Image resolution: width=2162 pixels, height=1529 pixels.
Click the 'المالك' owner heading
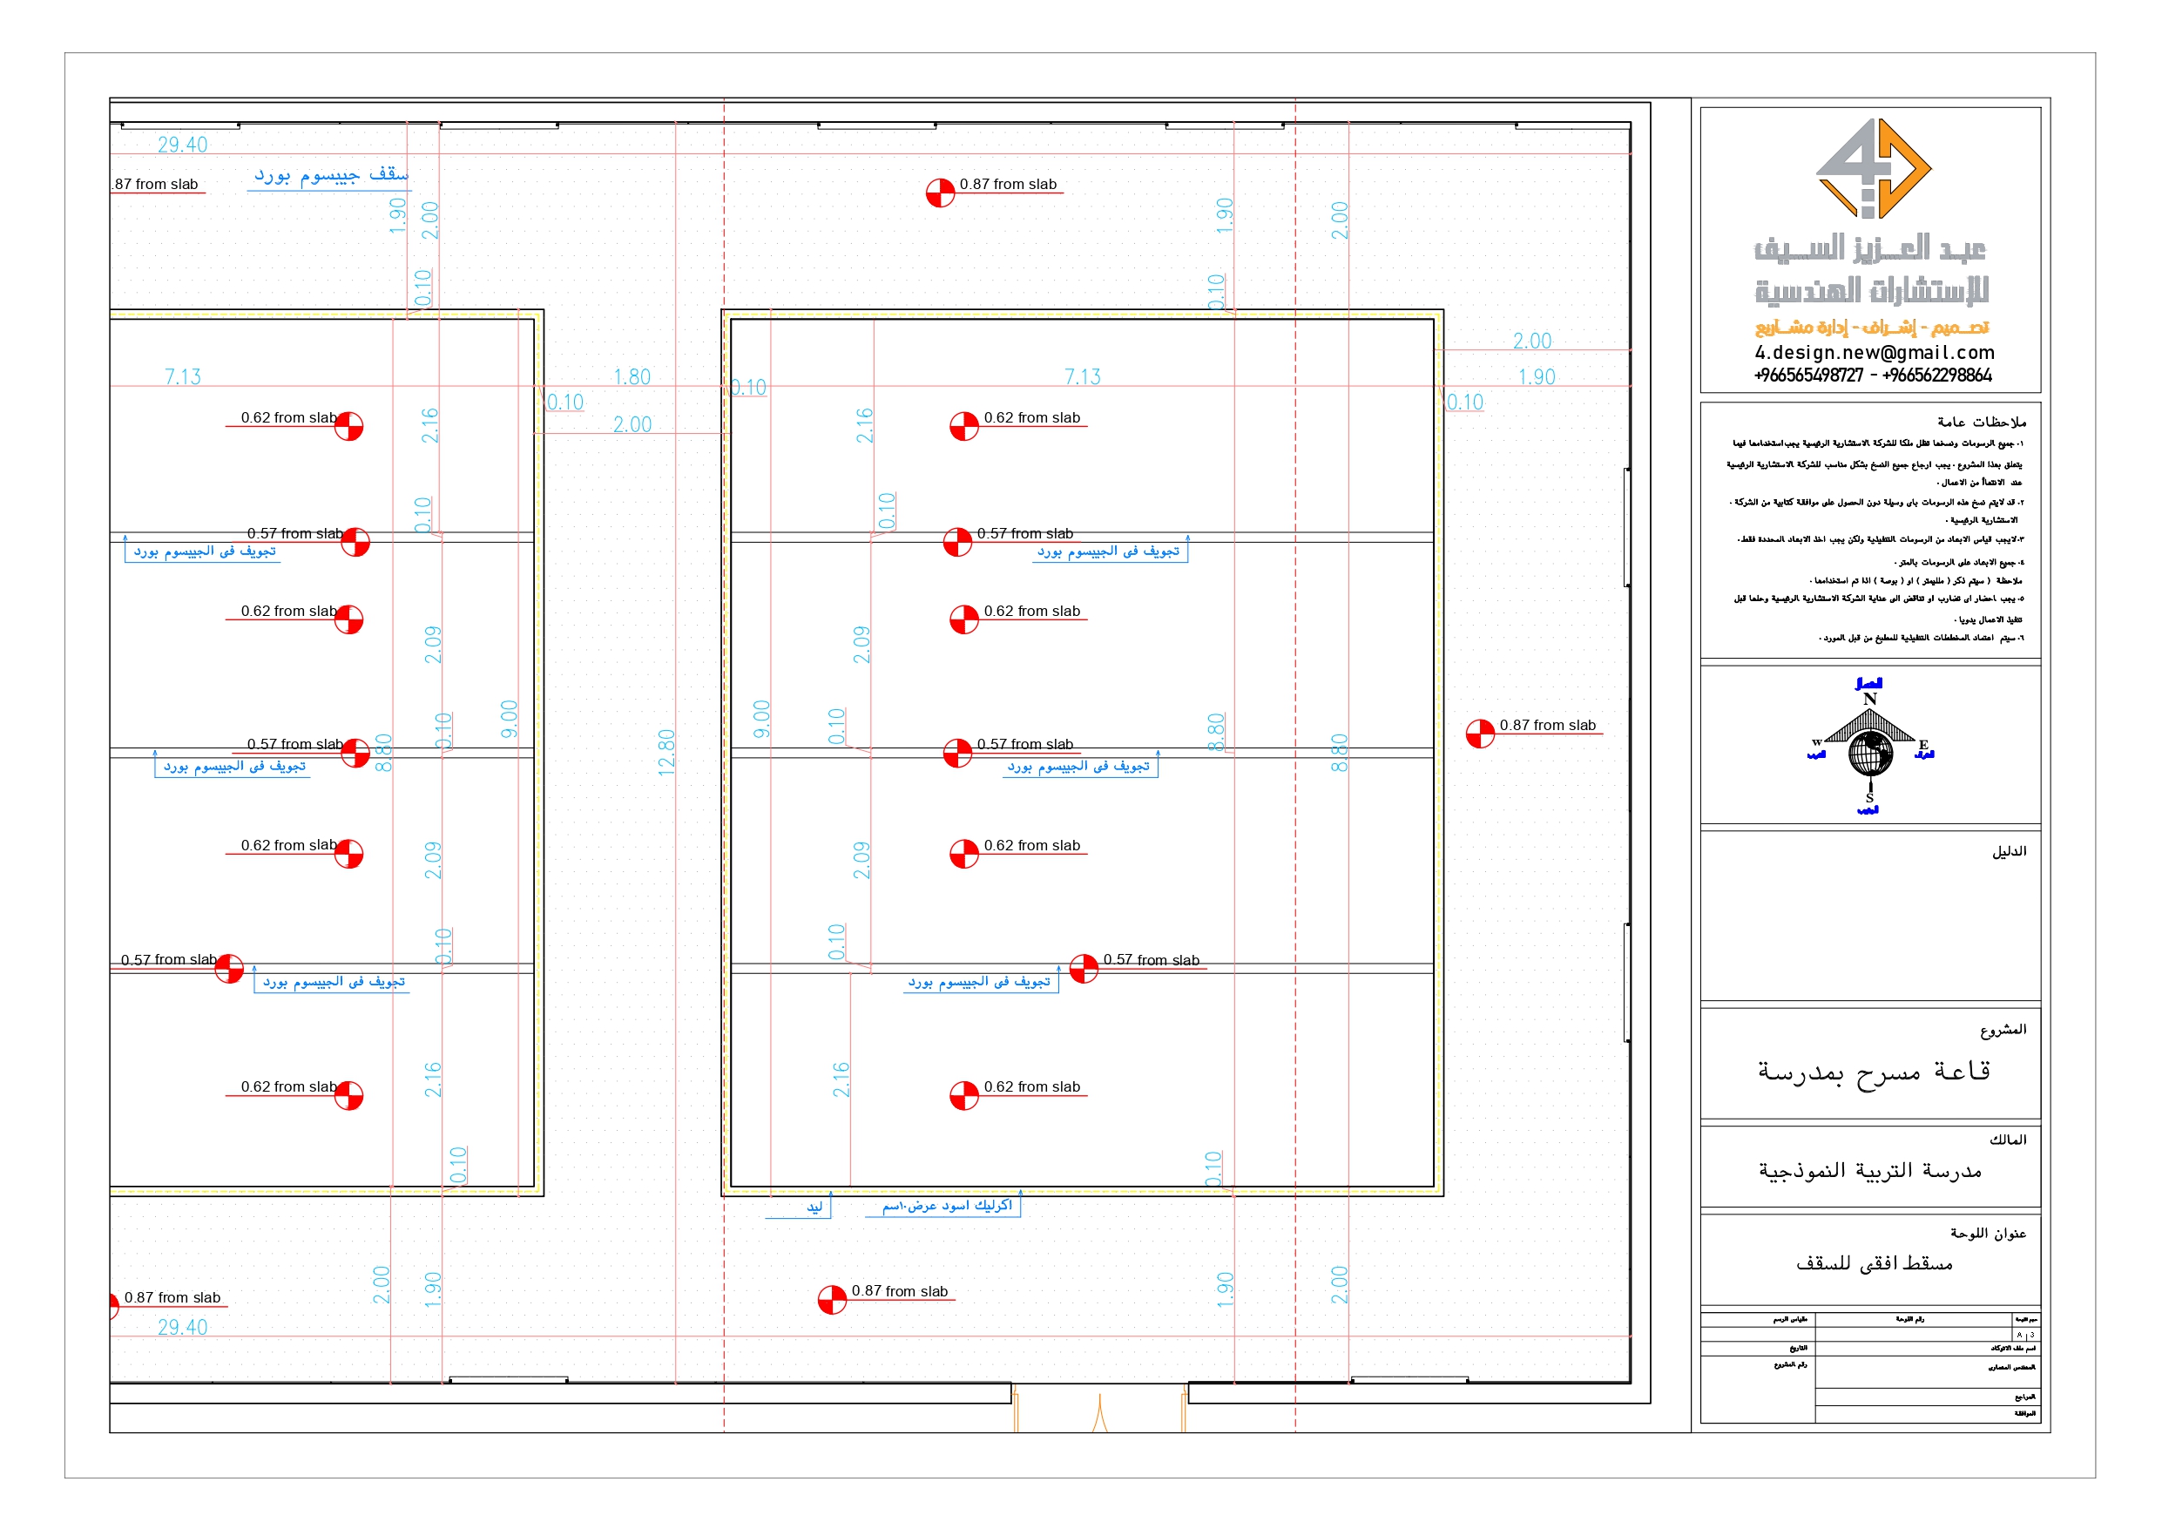click(2008, 1139)
